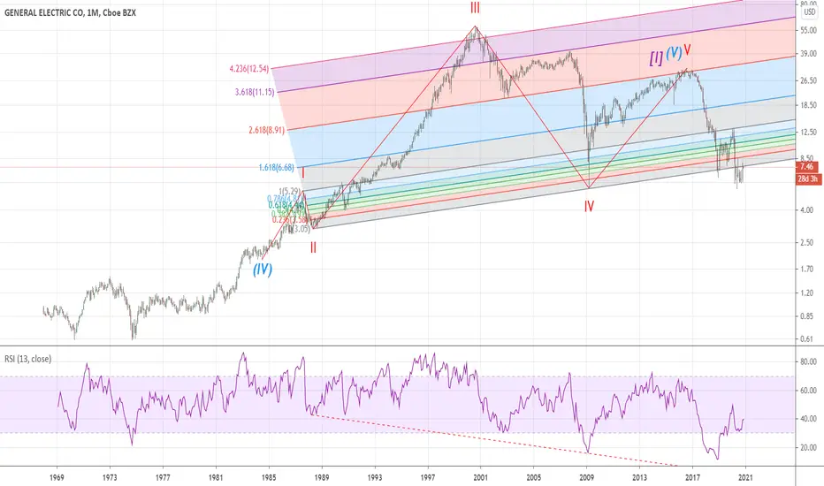824x486 pixels.
Task: Click the 1985 date on time axis
Action: tap(269, 477)
